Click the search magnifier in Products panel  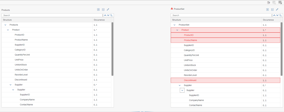point(111,15)
